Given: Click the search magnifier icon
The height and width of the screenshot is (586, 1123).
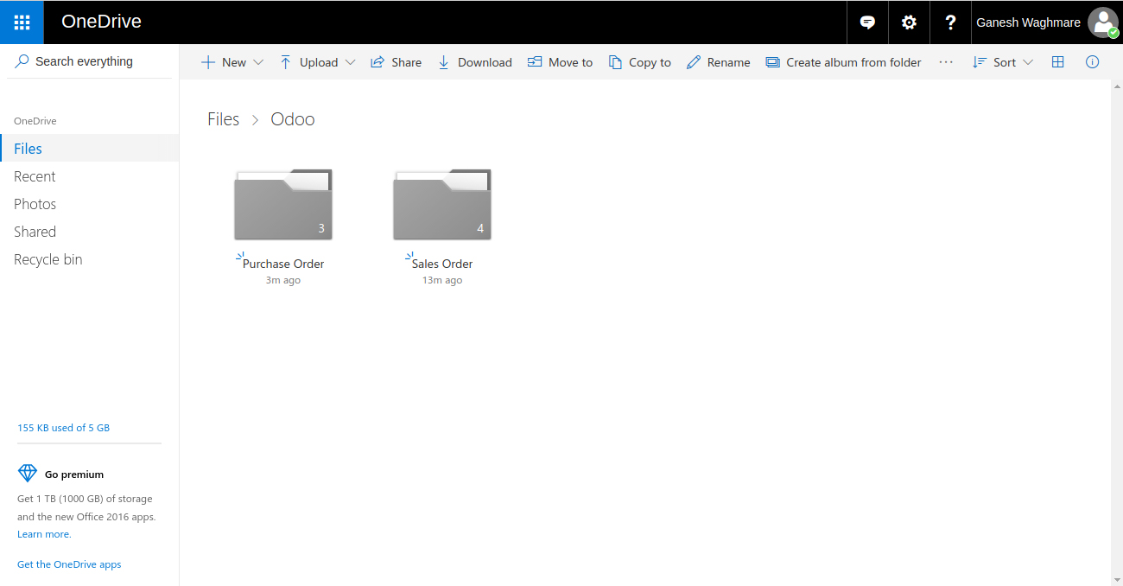Looking at the screenshot, I should [x=22, y=61].
